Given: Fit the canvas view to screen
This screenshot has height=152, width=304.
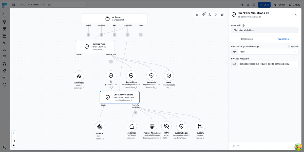Looking at the screenshot, I should (x=14, y=141).
